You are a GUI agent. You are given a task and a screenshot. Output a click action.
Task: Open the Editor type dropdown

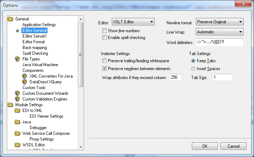pyautogui.click(x=133, y=22)
